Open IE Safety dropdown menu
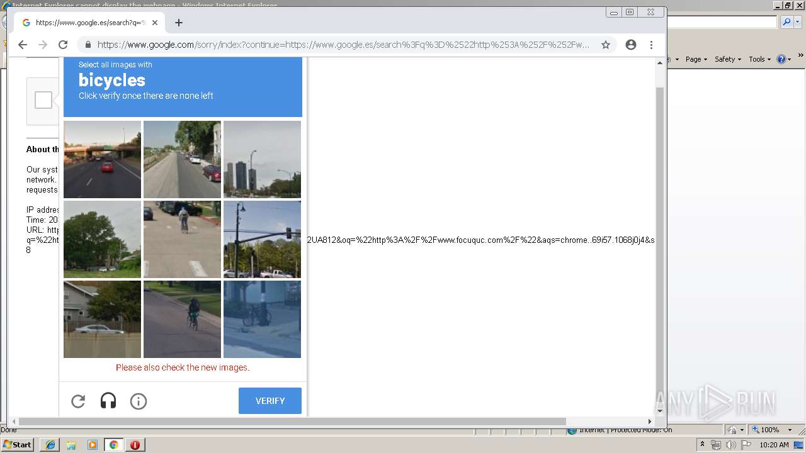 point(728,59)
